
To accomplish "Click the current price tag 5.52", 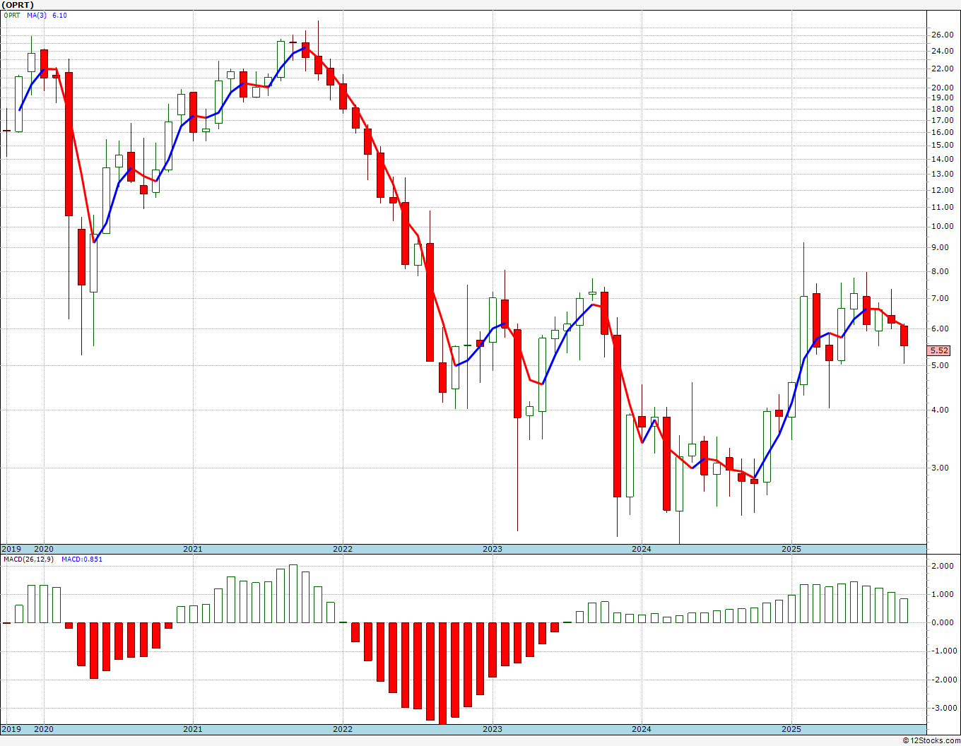I will click(x=940, y=350).
